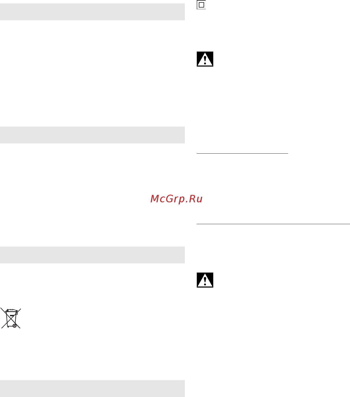Open the red McGrp.Ru watermark link
The width and height of the screenshot is (350, 397).
click(x=176, y=199)
